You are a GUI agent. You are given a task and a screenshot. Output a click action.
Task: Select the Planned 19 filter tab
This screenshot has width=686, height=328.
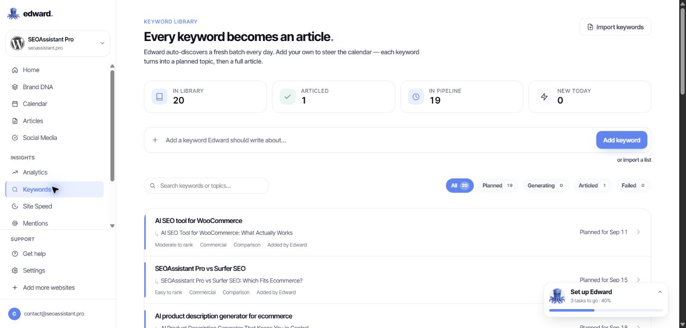click(498, 186)
